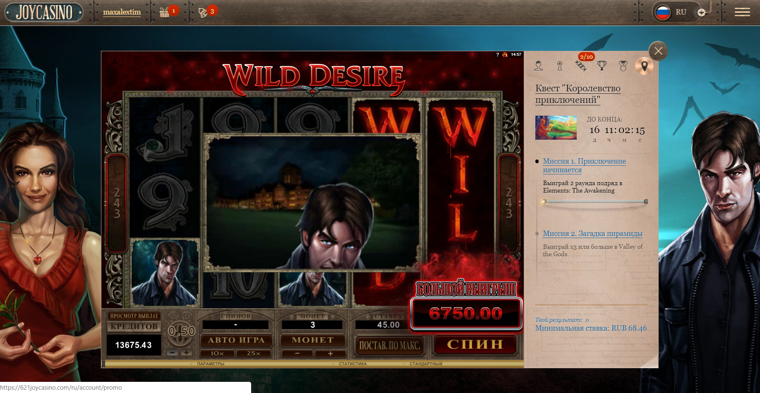This screenshot has height=393, width=760.
Task: Click the quest countdown timer 16 11:02:15
Action: (617, 130)
